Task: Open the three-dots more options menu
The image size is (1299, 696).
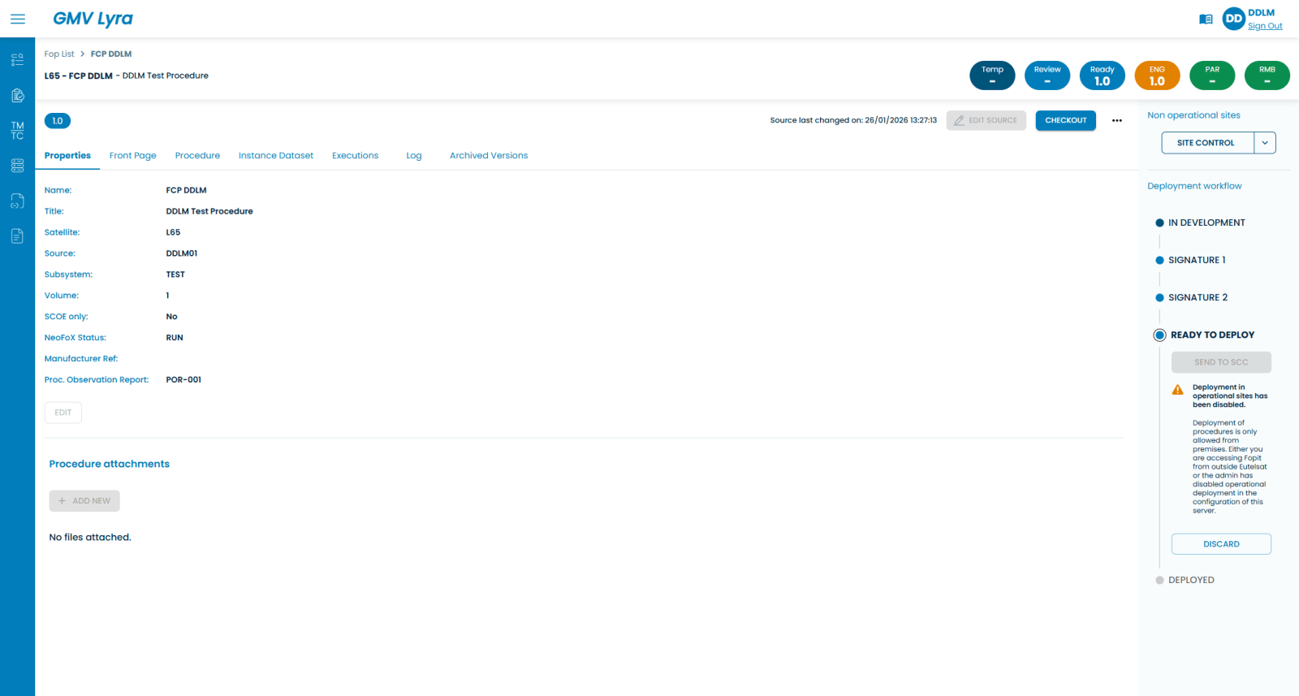Action: tap(1117, 120)
